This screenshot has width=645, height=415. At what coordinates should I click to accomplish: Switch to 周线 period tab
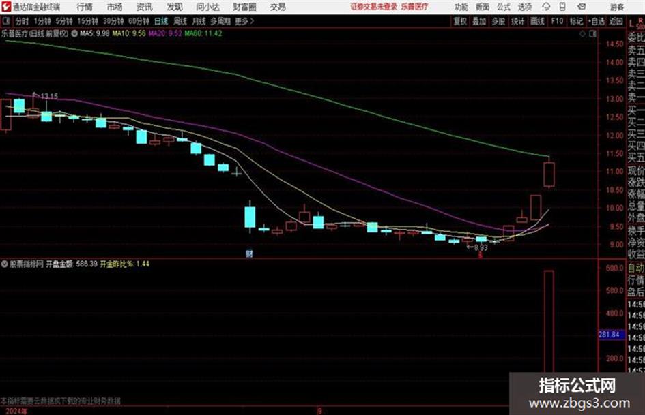[180, 21]
